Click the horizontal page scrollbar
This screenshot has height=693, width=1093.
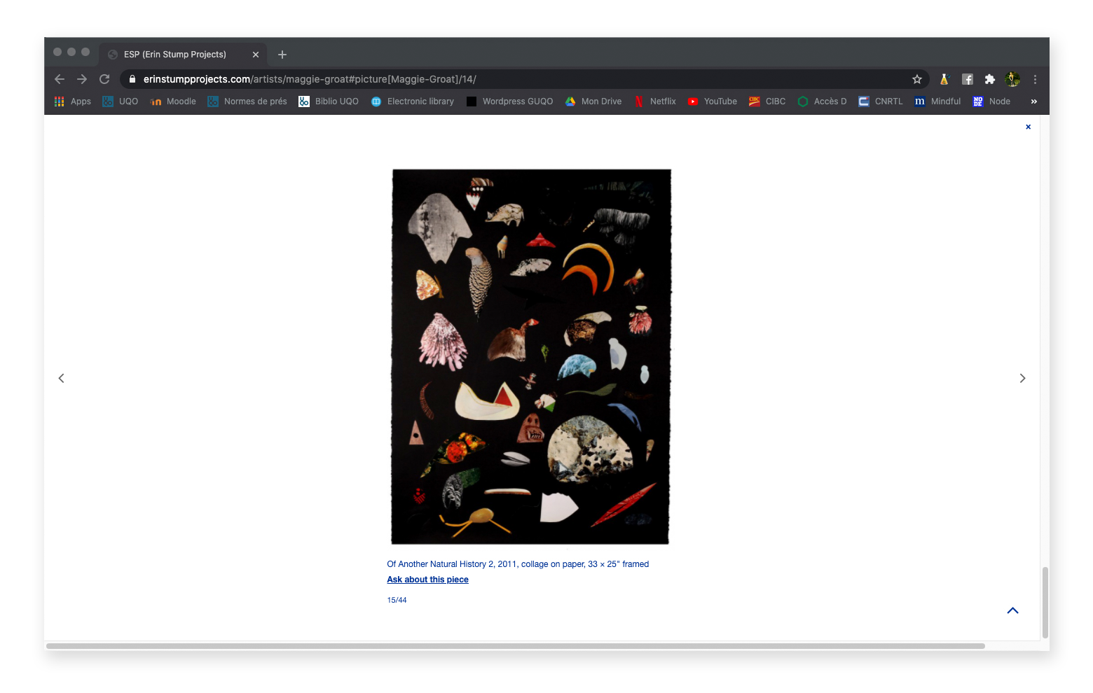click(515, 645)
